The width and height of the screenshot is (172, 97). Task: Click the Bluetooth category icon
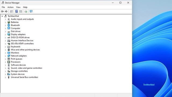(9, 25)
